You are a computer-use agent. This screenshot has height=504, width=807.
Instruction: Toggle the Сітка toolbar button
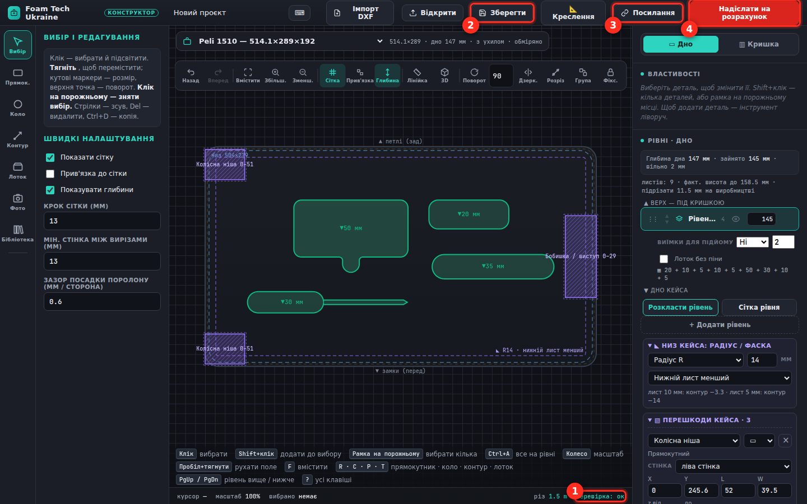(332, 76)
